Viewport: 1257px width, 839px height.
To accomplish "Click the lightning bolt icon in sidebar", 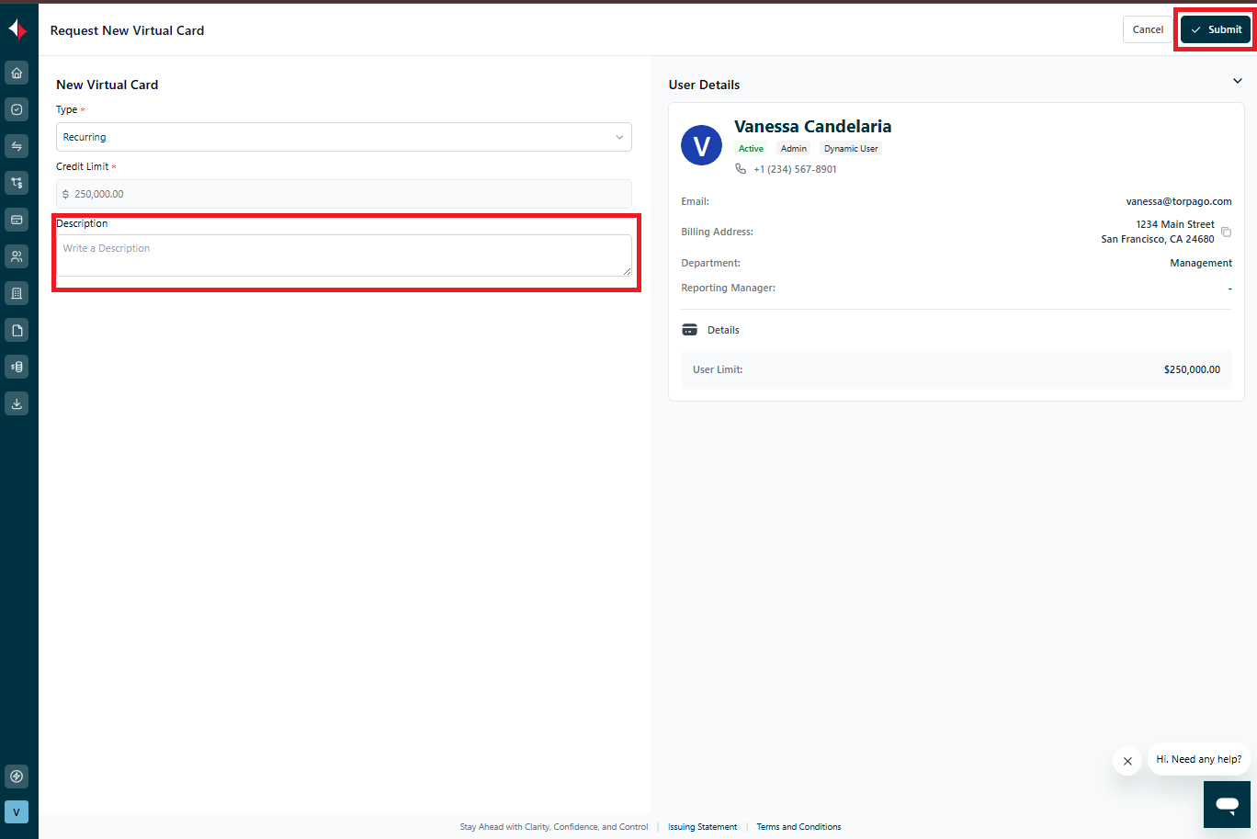I will pos(17,777).
